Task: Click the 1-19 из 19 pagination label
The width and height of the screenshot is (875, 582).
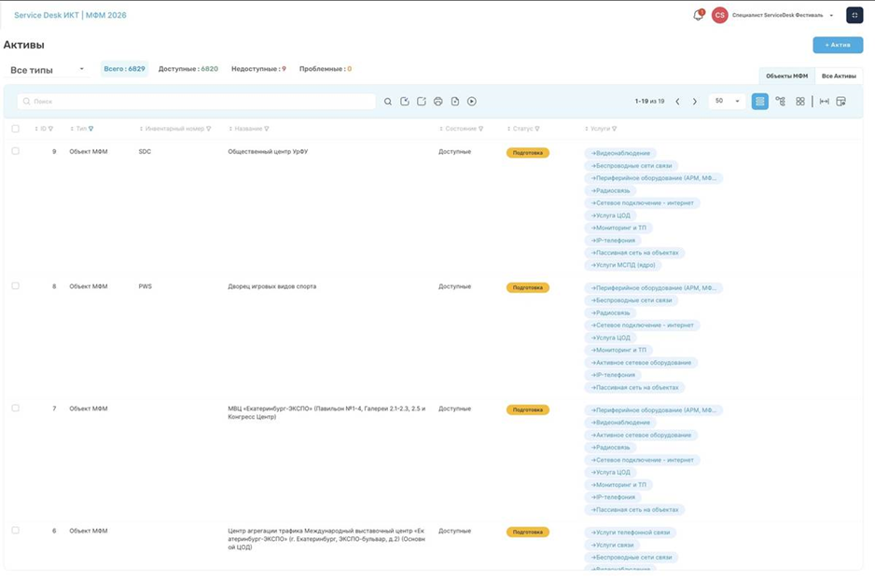Action: tap(649, 102)
